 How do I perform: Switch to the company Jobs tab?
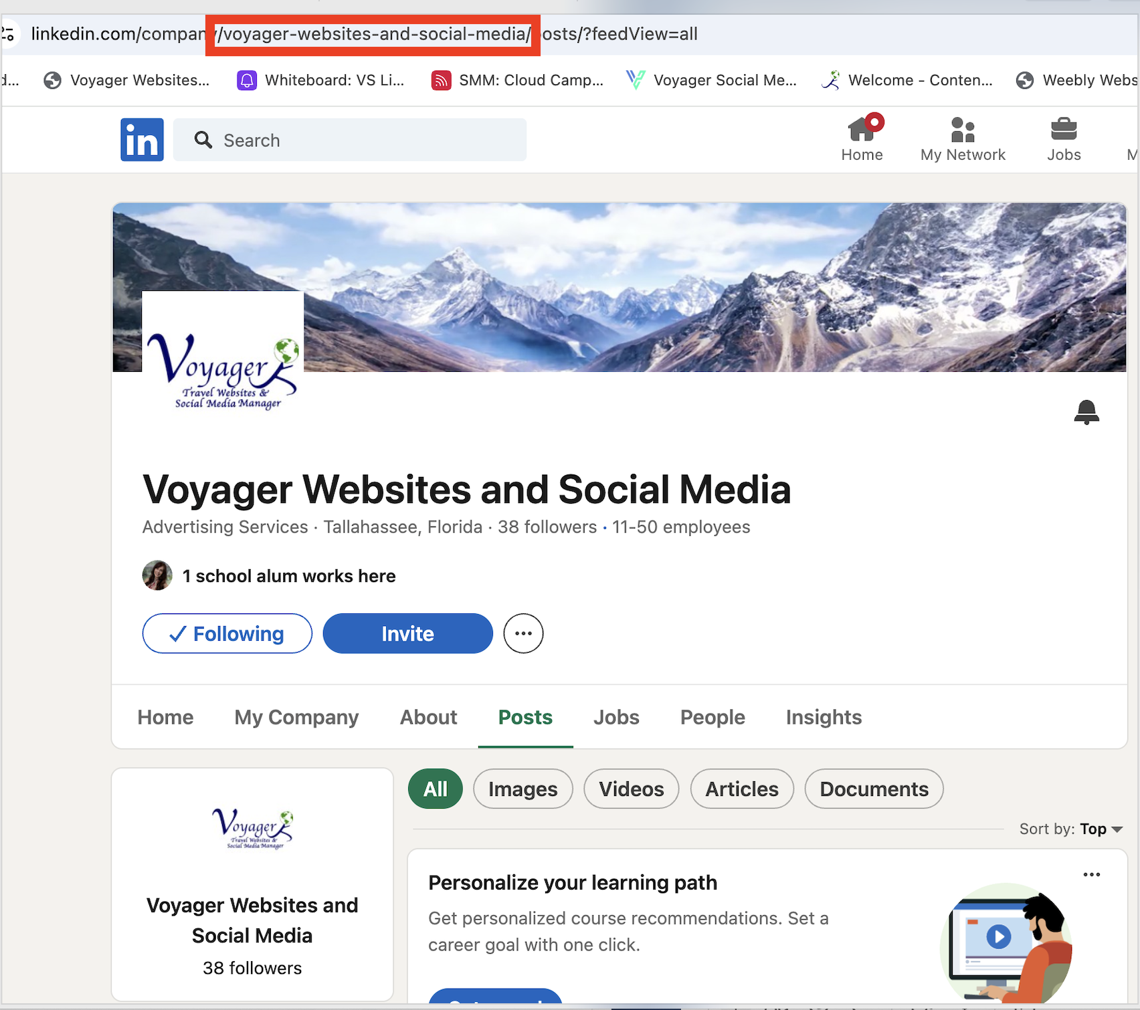pyautogui.click(x=616, y=717)
